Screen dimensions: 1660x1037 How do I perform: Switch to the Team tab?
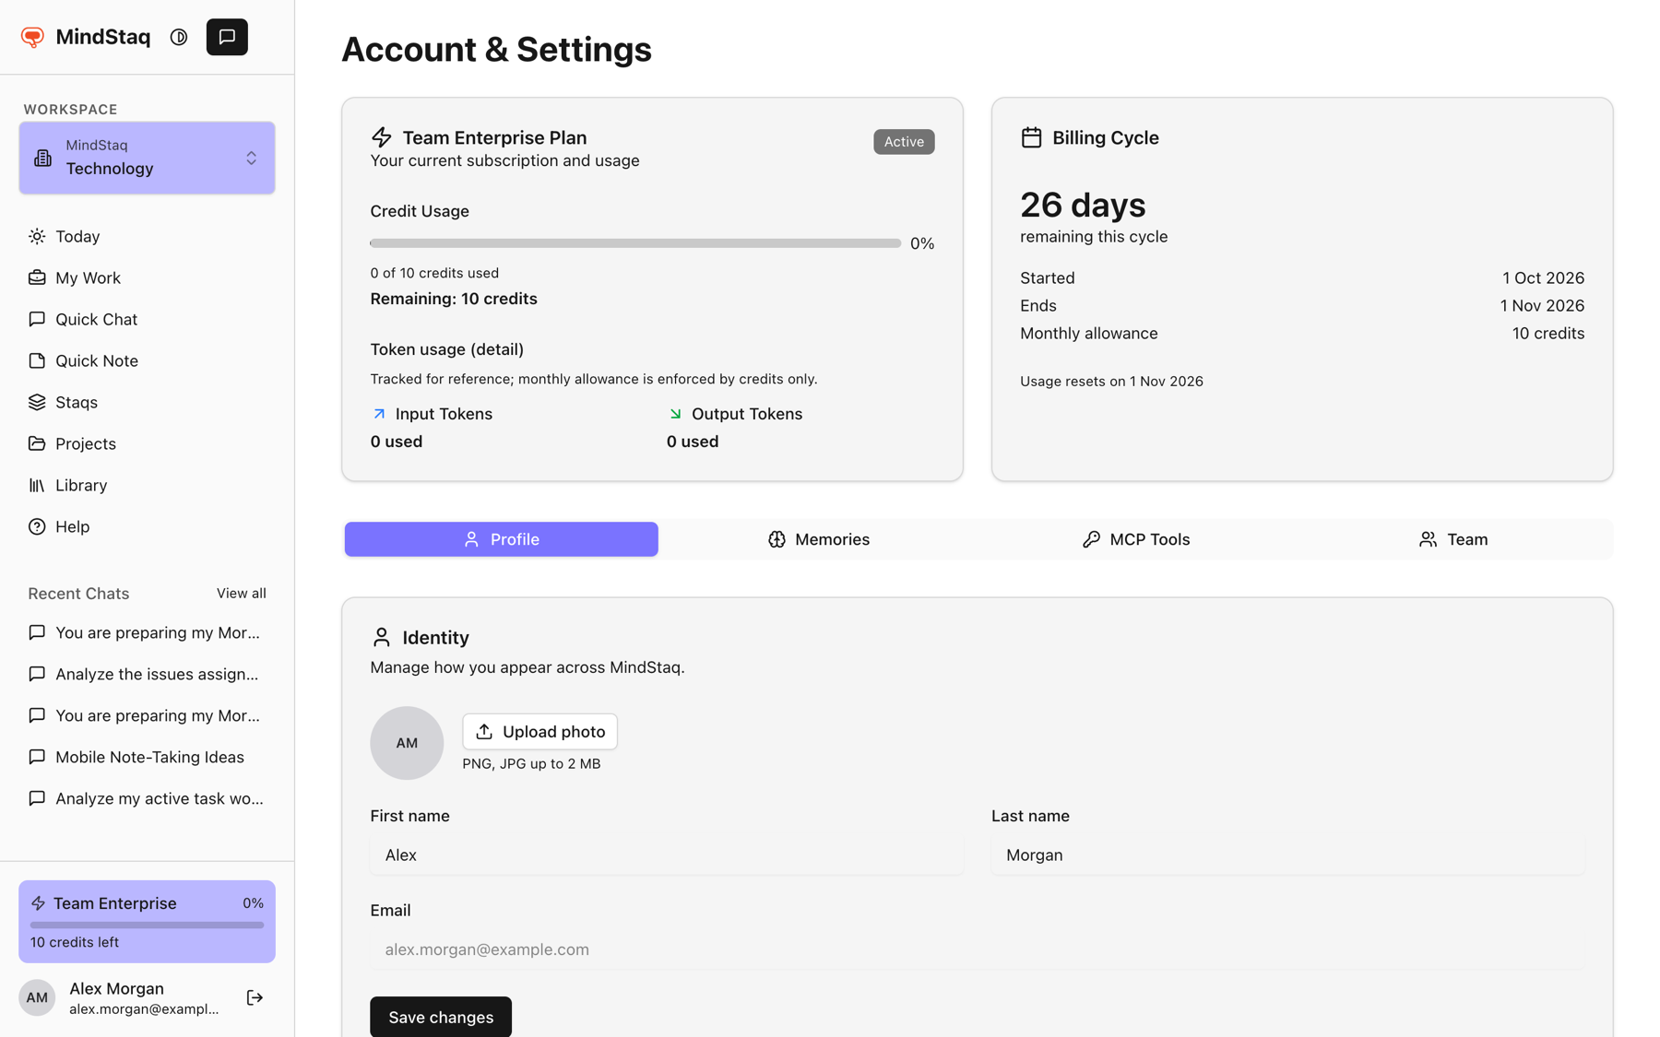point(1453,540)
